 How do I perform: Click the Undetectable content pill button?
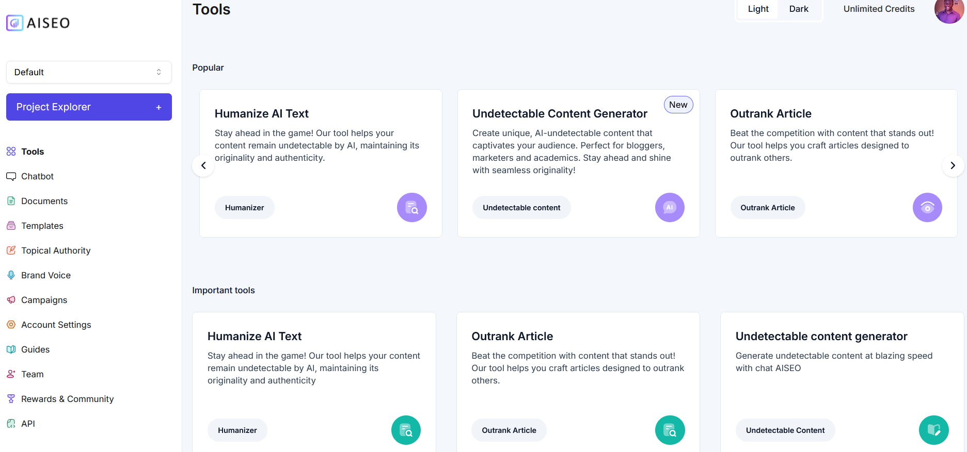[521, 207]
